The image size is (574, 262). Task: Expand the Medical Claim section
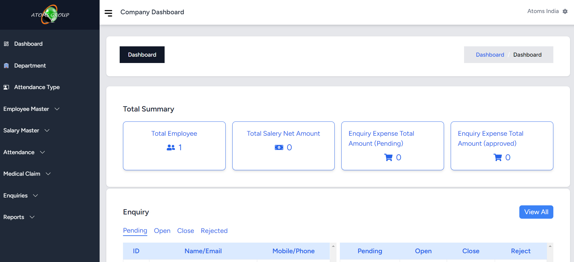coord(27,174)
